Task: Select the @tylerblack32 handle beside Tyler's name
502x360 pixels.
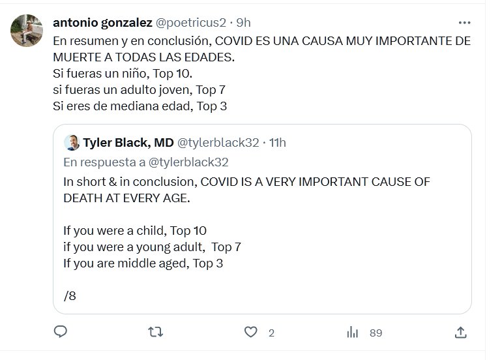Action: 218,143
